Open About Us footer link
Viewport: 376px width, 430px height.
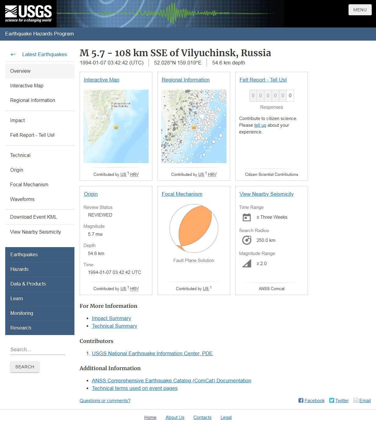pos(175,417)
